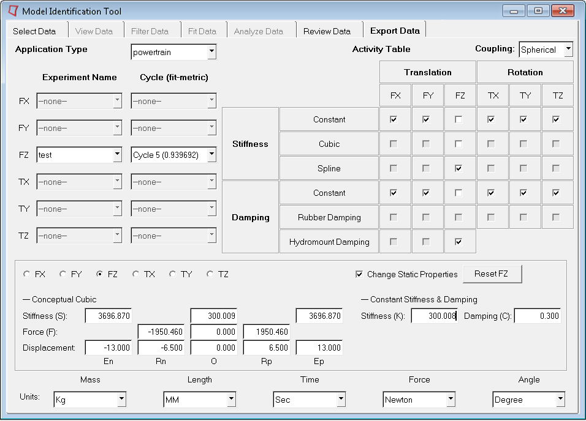
Task: Toggle Hydromount Damping checkbox for FZ
Action: pyautogui.click(x=459, y=242)
